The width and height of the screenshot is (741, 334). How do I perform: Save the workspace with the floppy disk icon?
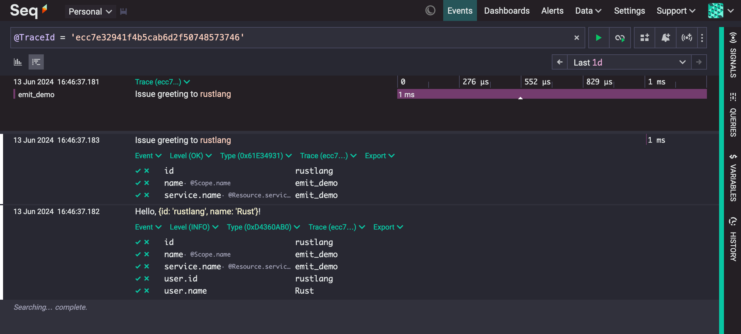(x=123, y=12)
